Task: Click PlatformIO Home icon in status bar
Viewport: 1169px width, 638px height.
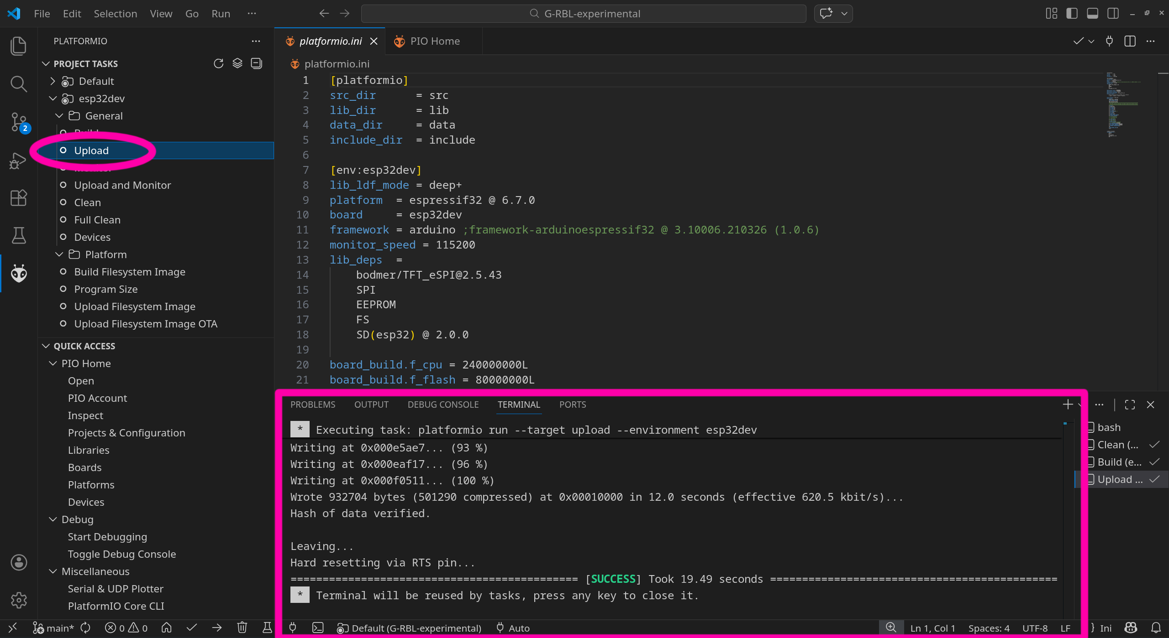Action: (x=167, y=628)
